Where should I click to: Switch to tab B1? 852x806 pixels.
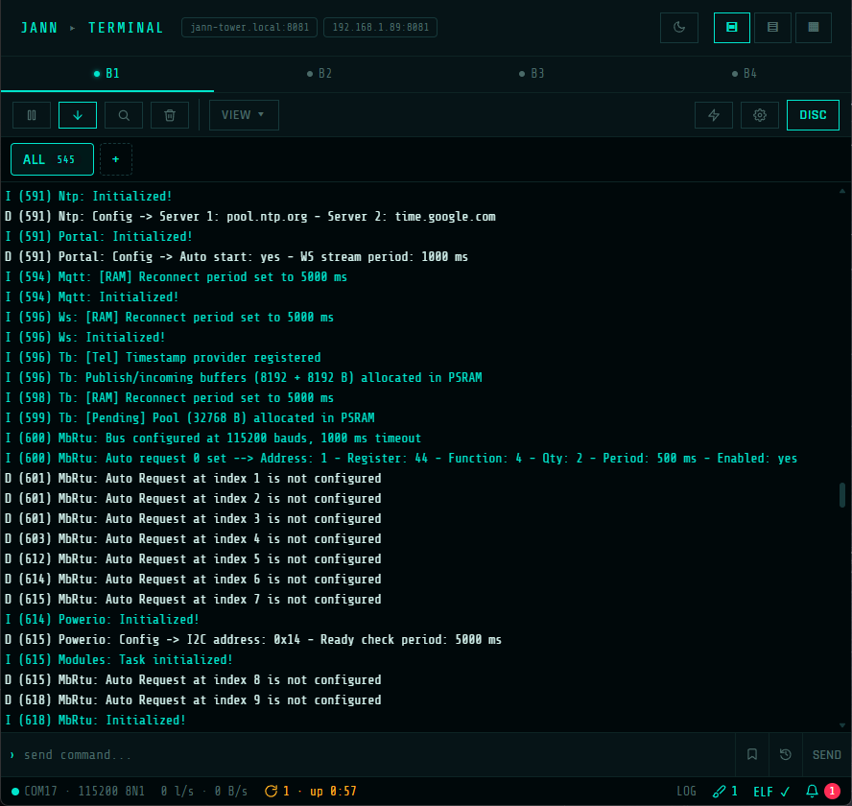(x=107, y=74)
